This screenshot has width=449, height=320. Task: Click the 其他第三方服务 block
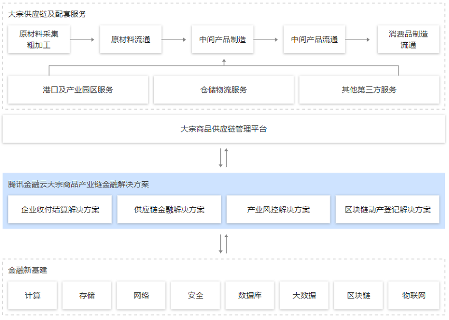coord(369,90)
